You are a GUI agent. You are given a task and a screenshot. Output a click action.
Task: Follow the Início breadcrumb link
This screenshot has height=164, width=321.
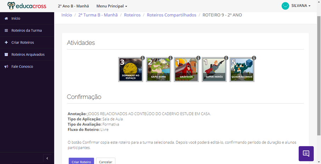67,15
